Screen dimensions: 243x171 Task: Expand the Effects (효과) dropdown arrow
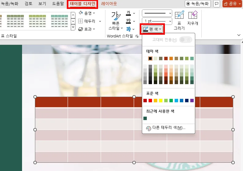click(94, 29)
